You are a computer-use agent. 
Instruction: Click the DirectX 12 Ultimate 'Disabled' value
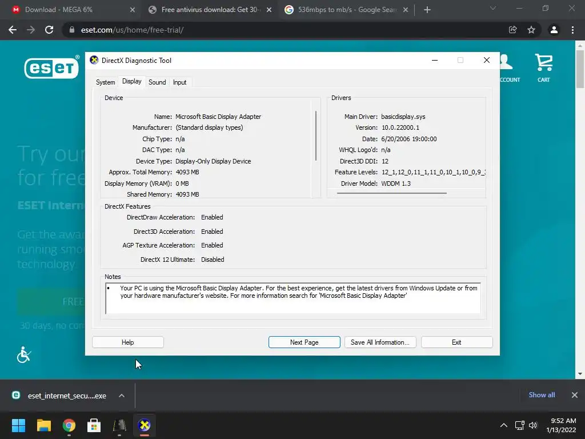(x=213, y=260)
